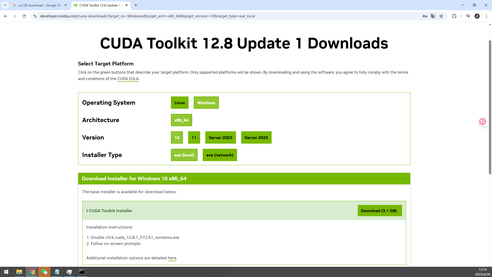The image size is (492, 277).
Task: Select version 11 option
Action: coord(194,137)
